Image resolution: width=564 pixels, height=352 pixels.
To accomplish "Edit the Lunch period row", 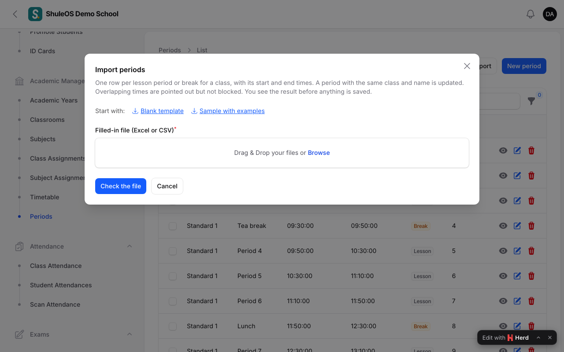I will click(517, 326).
